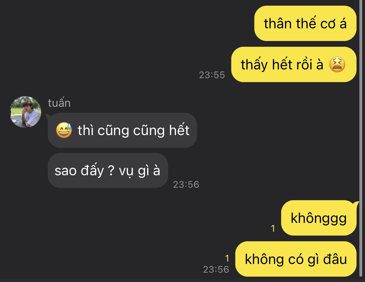Select the 'thì cũng cũng hết' message text
Screen dimensions: 365x282
pyautogui.click(x=134, y=130)
